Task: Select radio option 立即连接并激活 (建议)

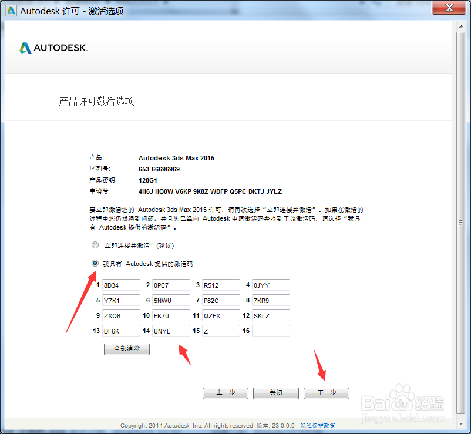Action: pos(95,245)
